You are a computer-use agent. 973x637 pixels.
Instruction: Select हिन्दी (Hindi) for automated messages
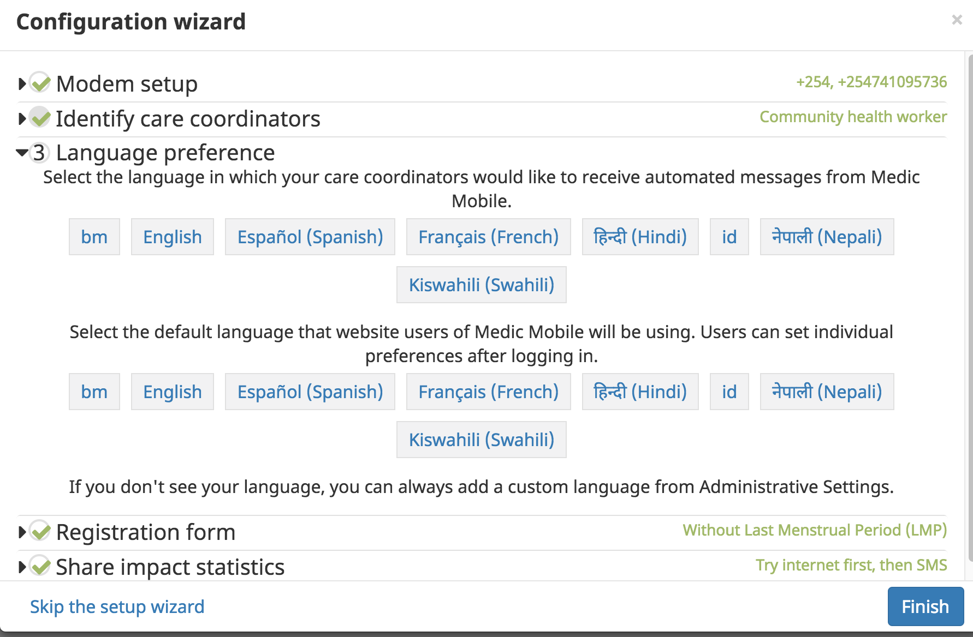[639, 237]
